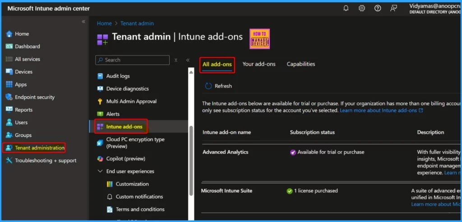This screenshot has width=462, height=222.
Task: Click the Devices monitor icon
Action: [9, 71]
